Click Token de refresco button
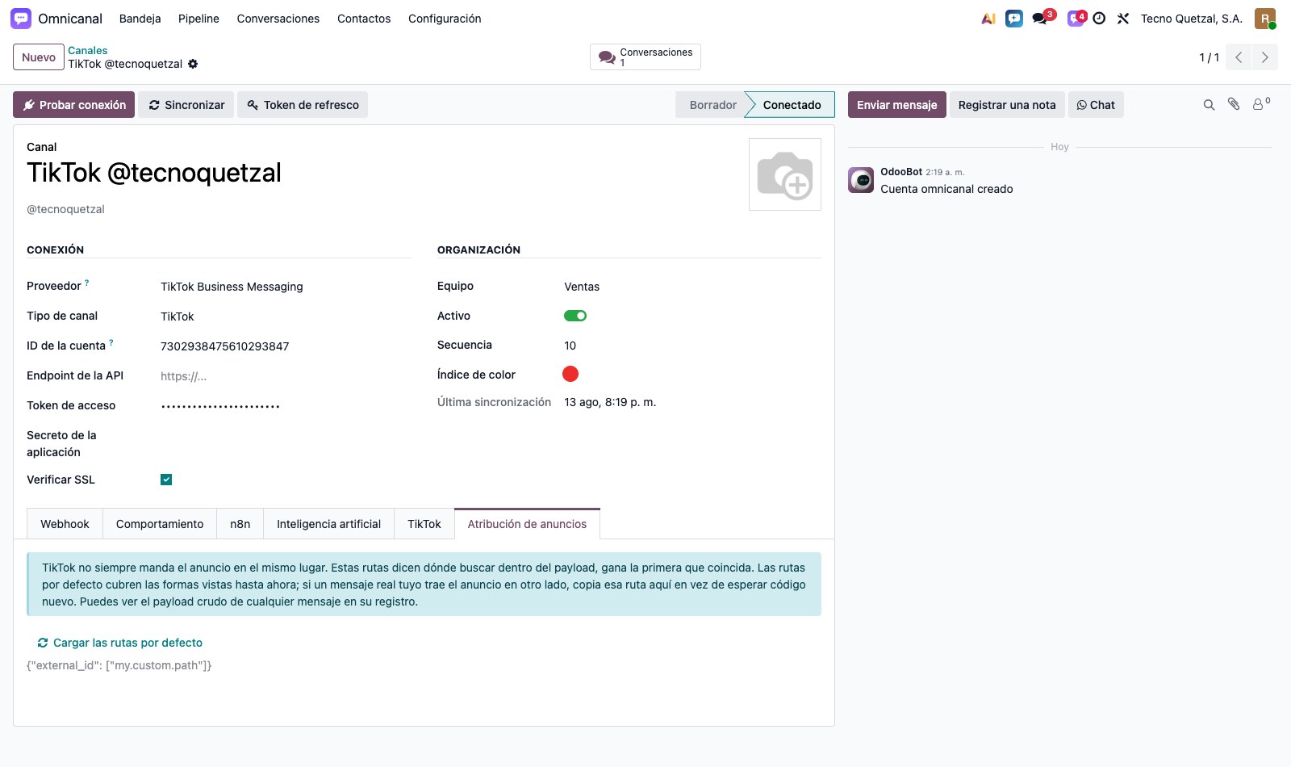Screen dimensions: 1291x767 [x=303, y=105]
